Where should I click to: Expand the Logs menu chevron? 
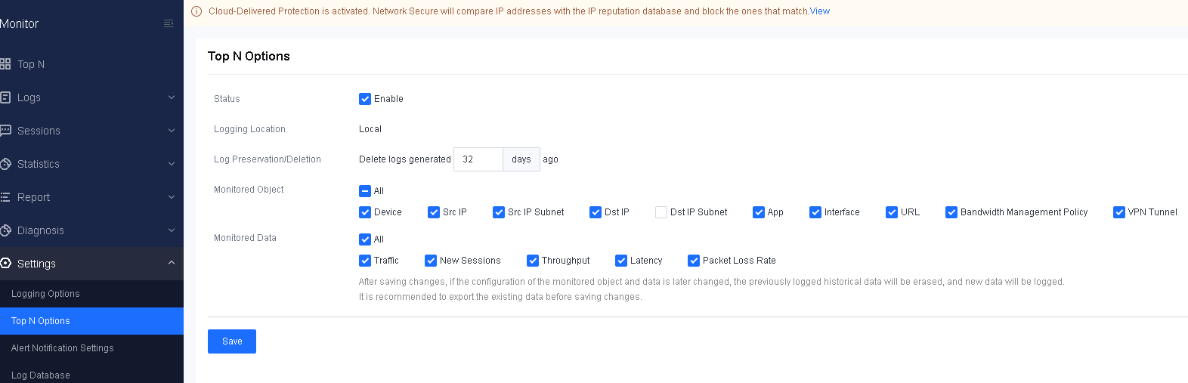(x=172, y=97)
